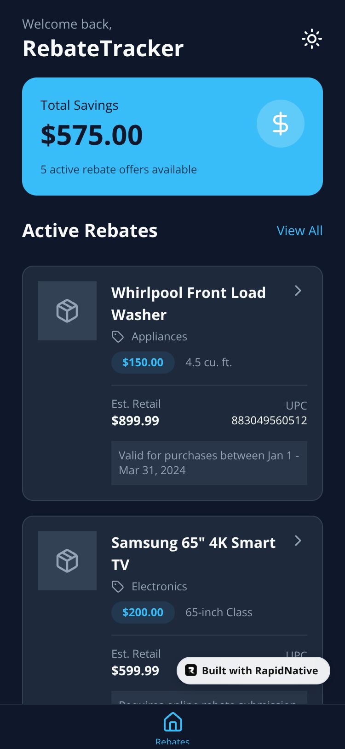Expand the Whirlpool Front Load Washer chevron
The image size is (345, 749).
[x=298, y=291]
